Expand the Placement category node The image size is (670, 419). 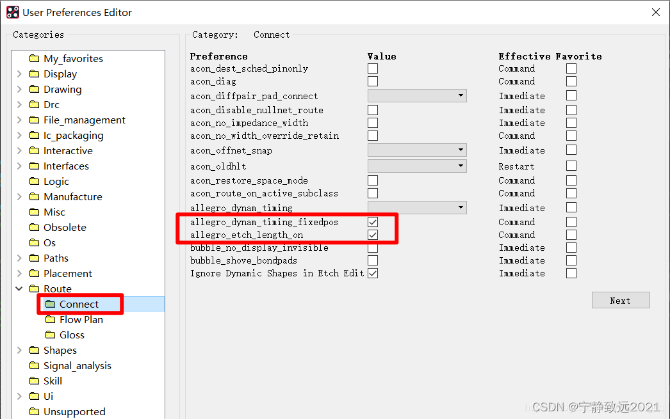[x=19, y=274]
